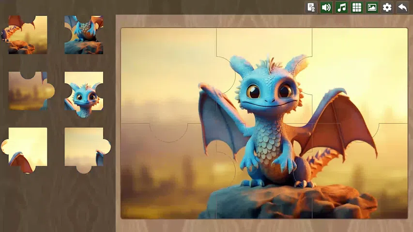Toggle the preview picture icon
Screen dimensions: 413x232
[x=372, y=7]
